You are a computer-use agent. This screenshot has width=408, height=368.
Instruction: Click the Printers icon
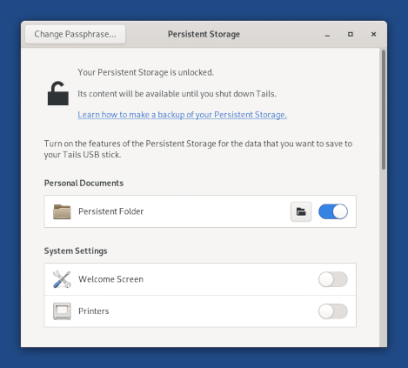click(x=62, y=311)
